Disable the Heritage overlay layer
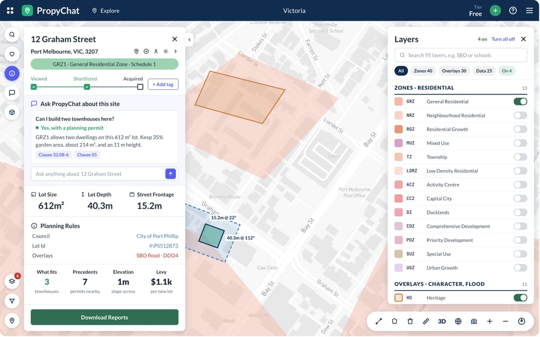 (x=520, y=298)
